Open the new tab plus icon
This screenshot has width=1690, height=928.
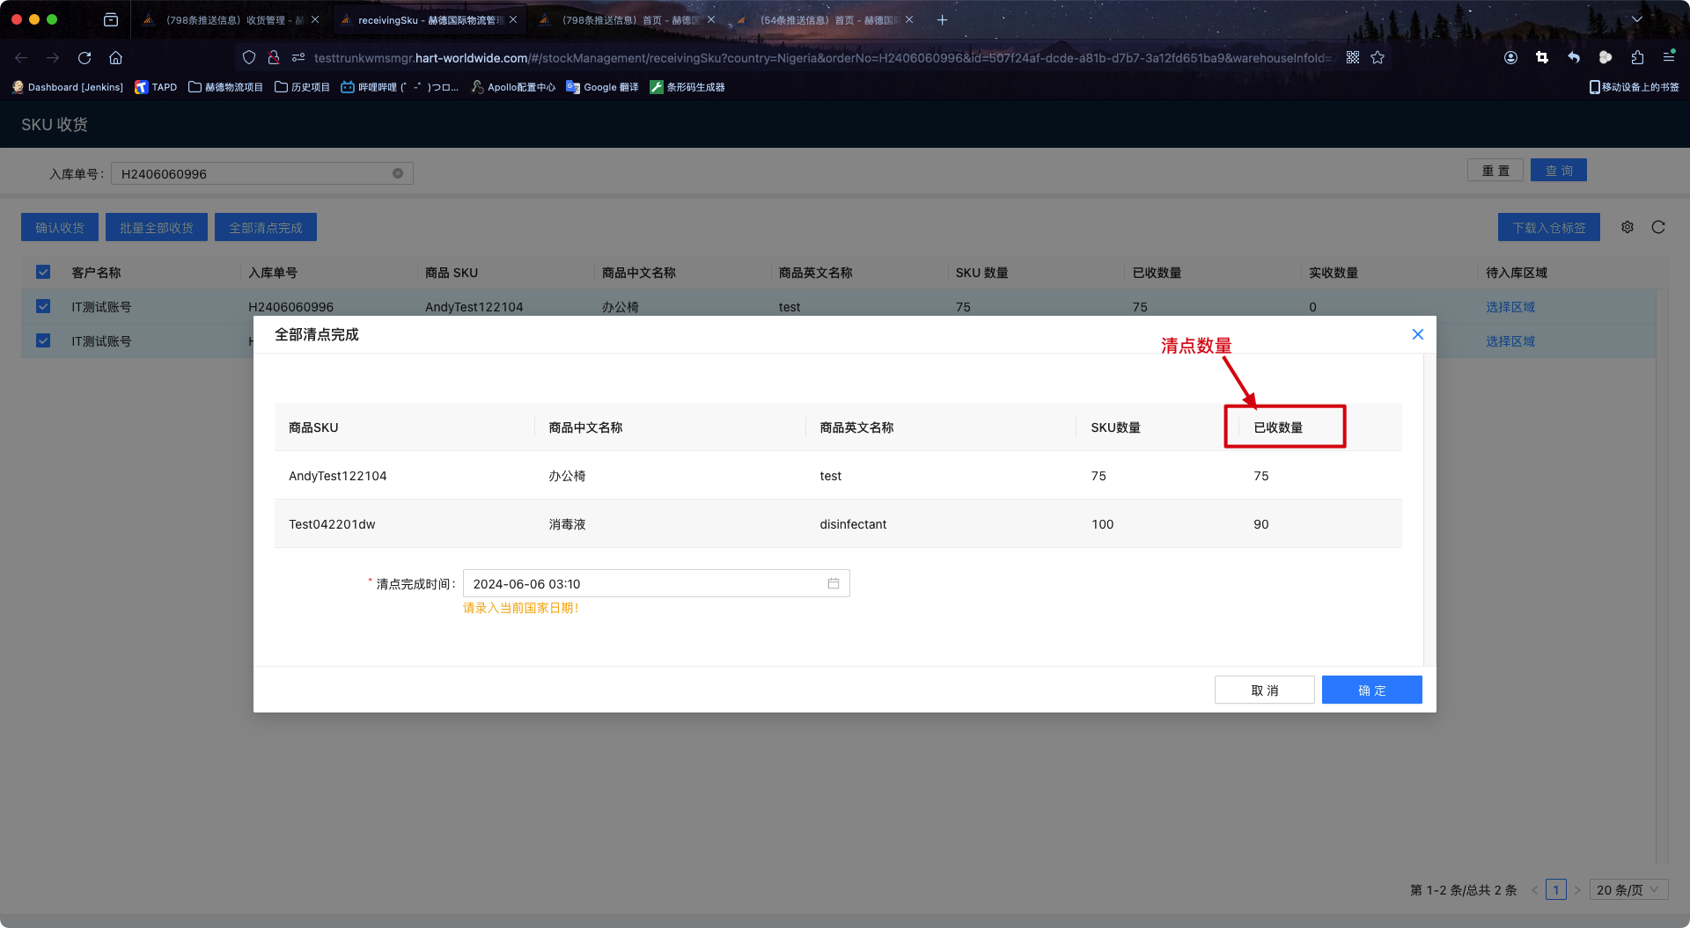click(942, 19)
